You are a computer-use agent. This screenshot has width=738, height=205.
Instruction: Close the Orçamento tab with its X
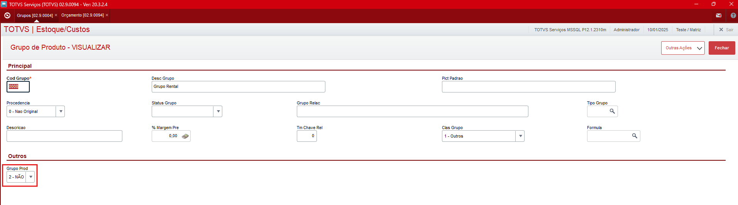[107, 15]
